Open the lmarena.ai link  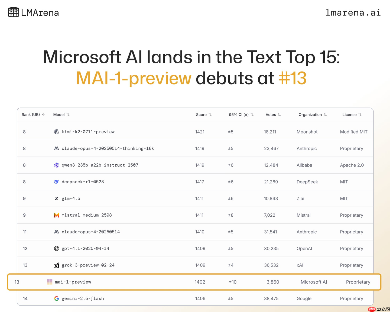click(353, 12)
